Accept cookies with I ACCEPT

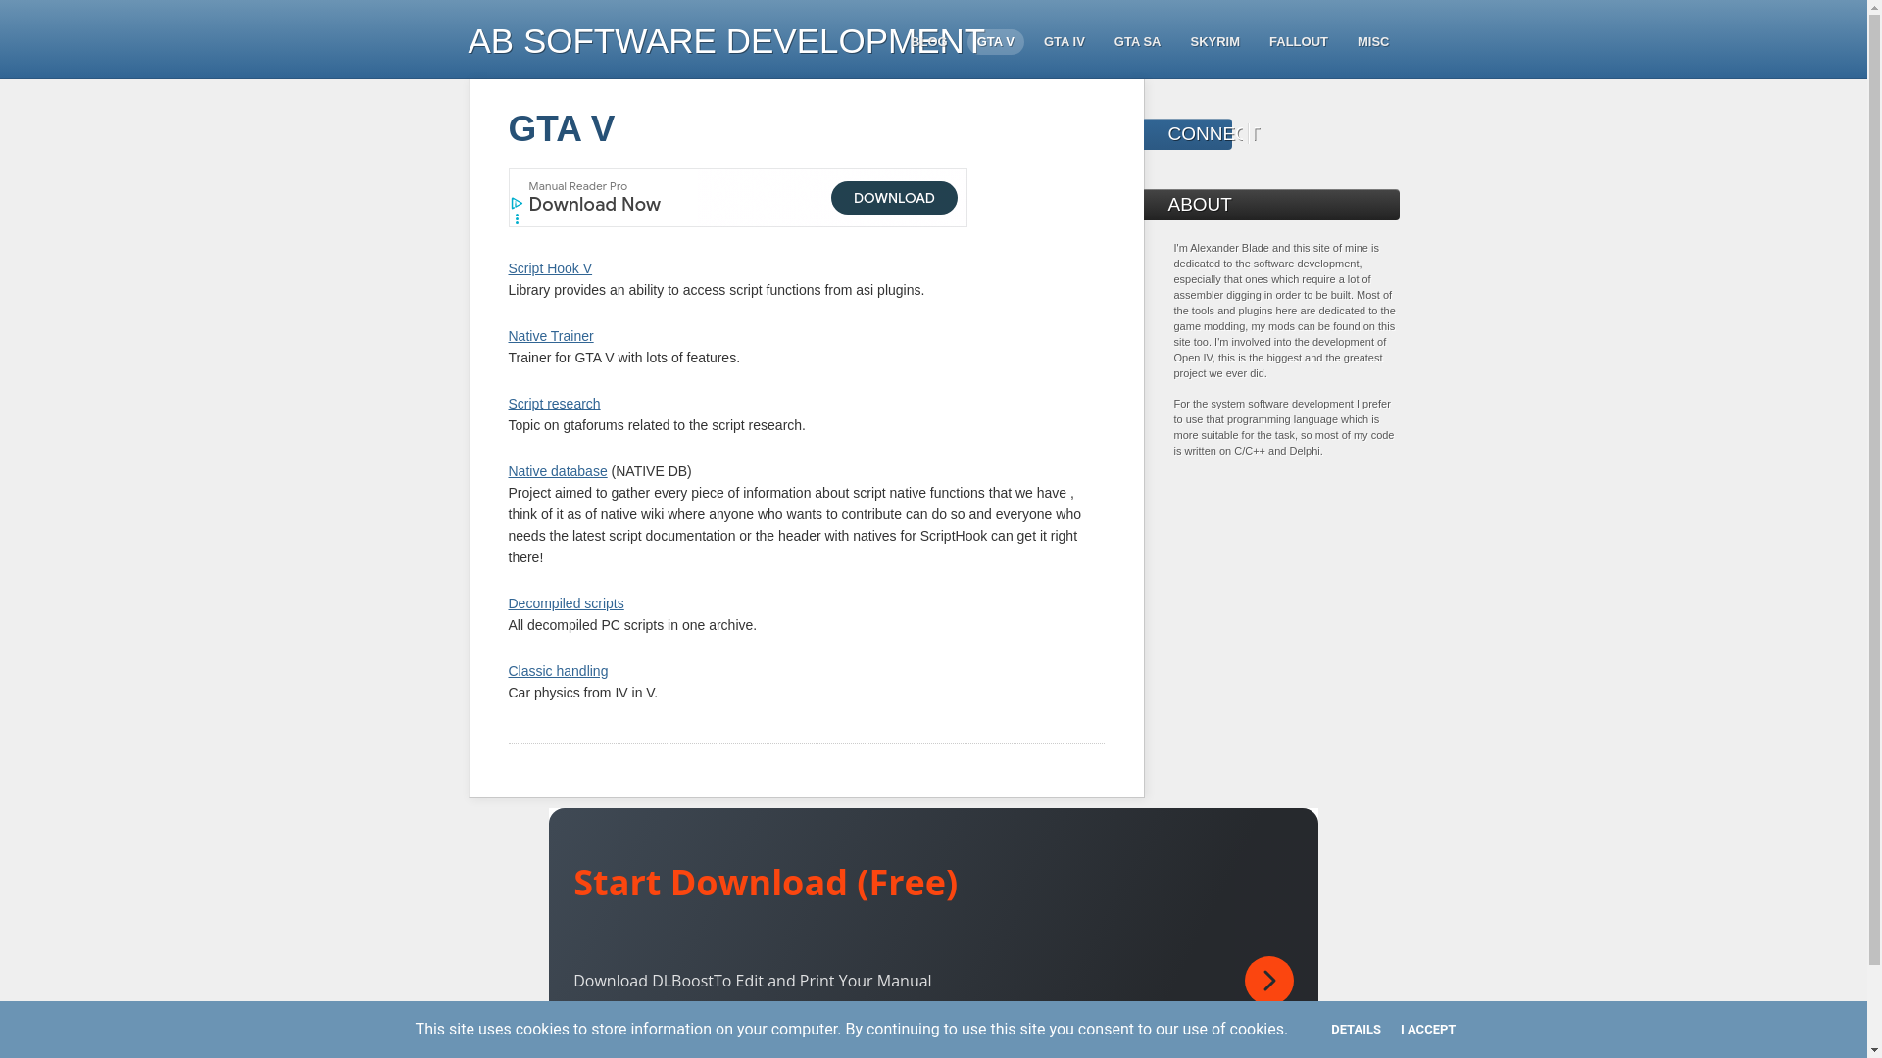pos(1427,1030)
